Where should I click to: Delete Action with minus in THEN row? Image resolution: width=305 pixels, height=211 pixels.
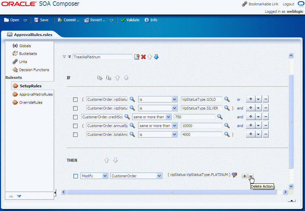pos(250,176)
